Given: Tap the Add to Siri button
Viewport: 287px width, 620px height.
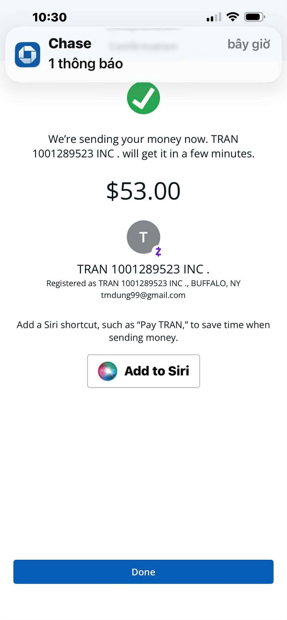Looking at the screenshot, I should [143, 371].
